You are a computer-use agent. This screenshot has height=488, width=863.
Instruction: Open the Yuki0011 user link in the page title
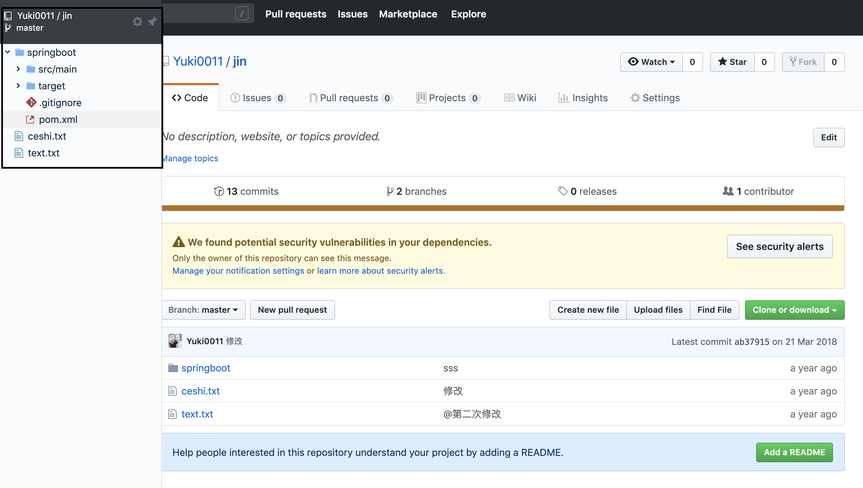[x=198, y=61]
